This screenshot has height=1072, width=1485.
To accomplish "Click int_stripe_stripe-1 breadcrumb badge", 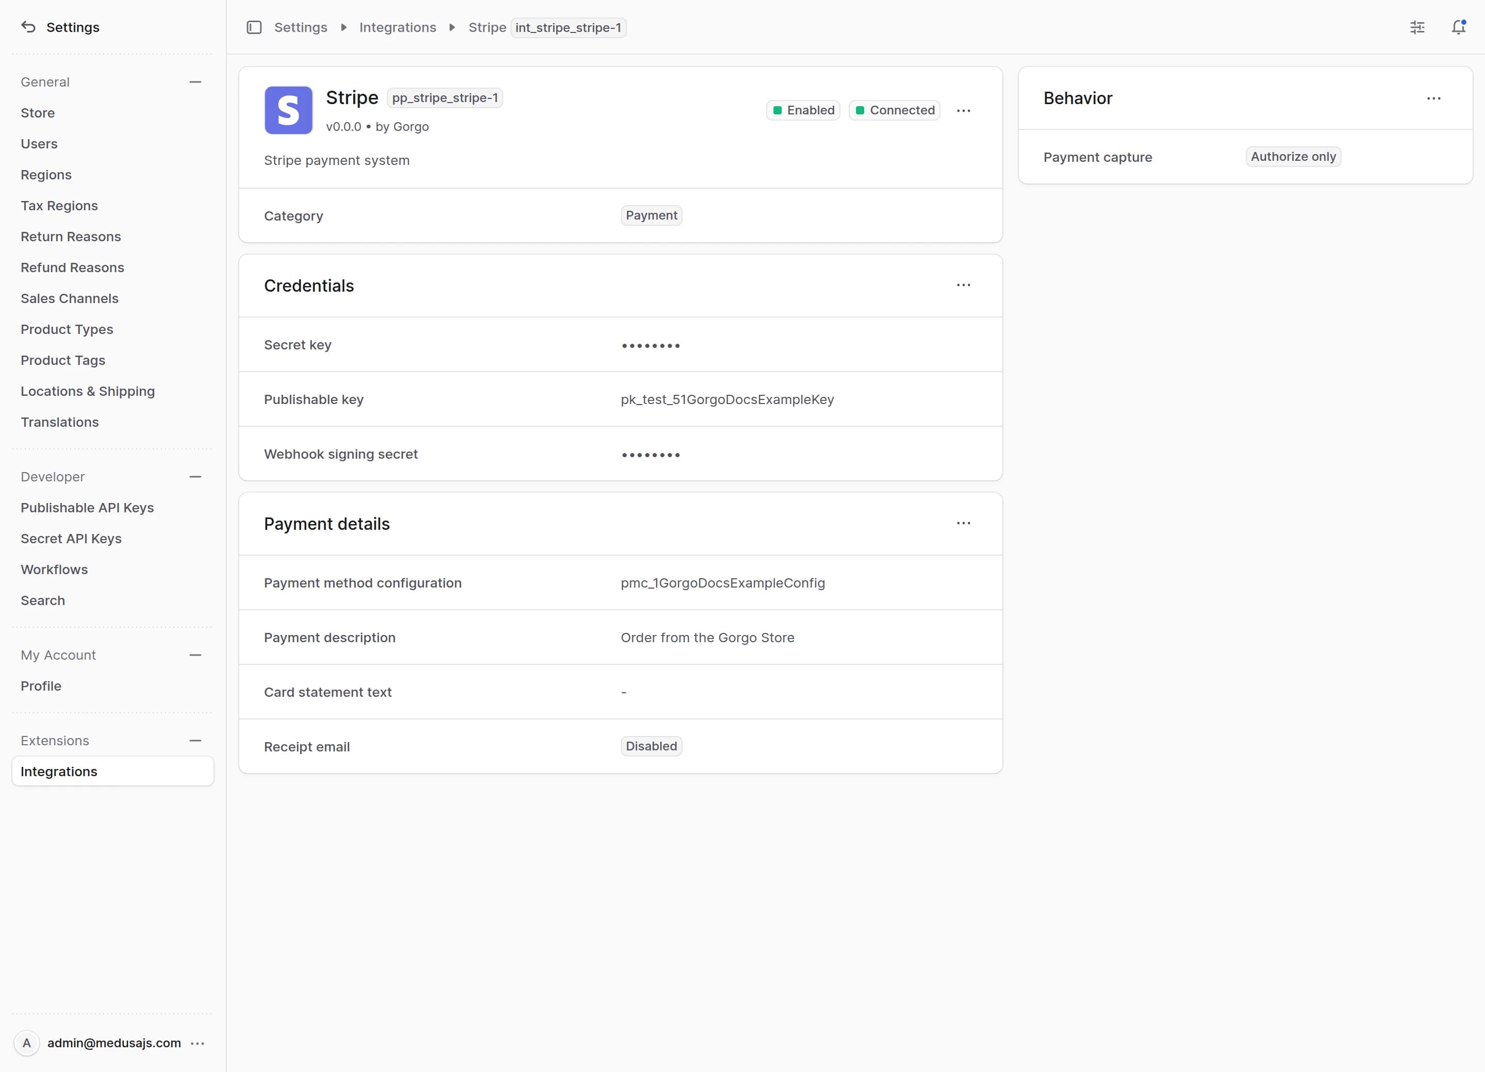I will (x=568, y=27).
